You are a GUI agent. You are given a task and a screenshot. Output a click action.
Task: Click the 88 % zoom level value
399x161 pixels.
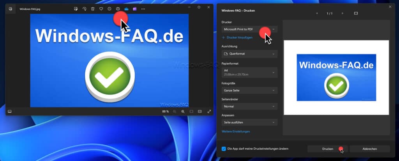(165, 111)
